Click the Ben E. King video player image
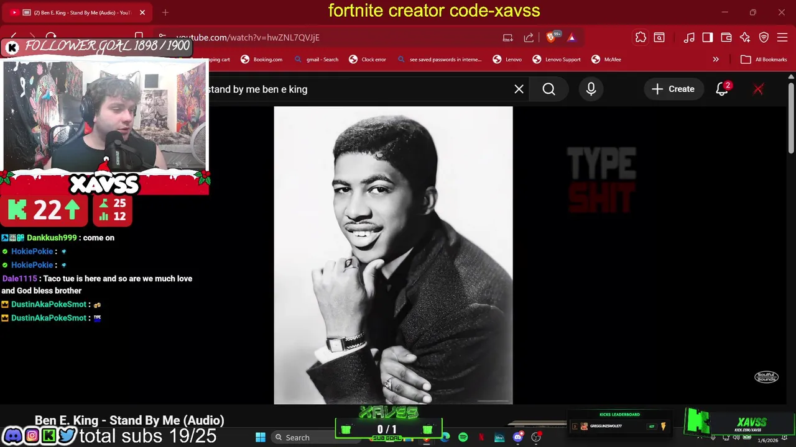 pos(393,255)
